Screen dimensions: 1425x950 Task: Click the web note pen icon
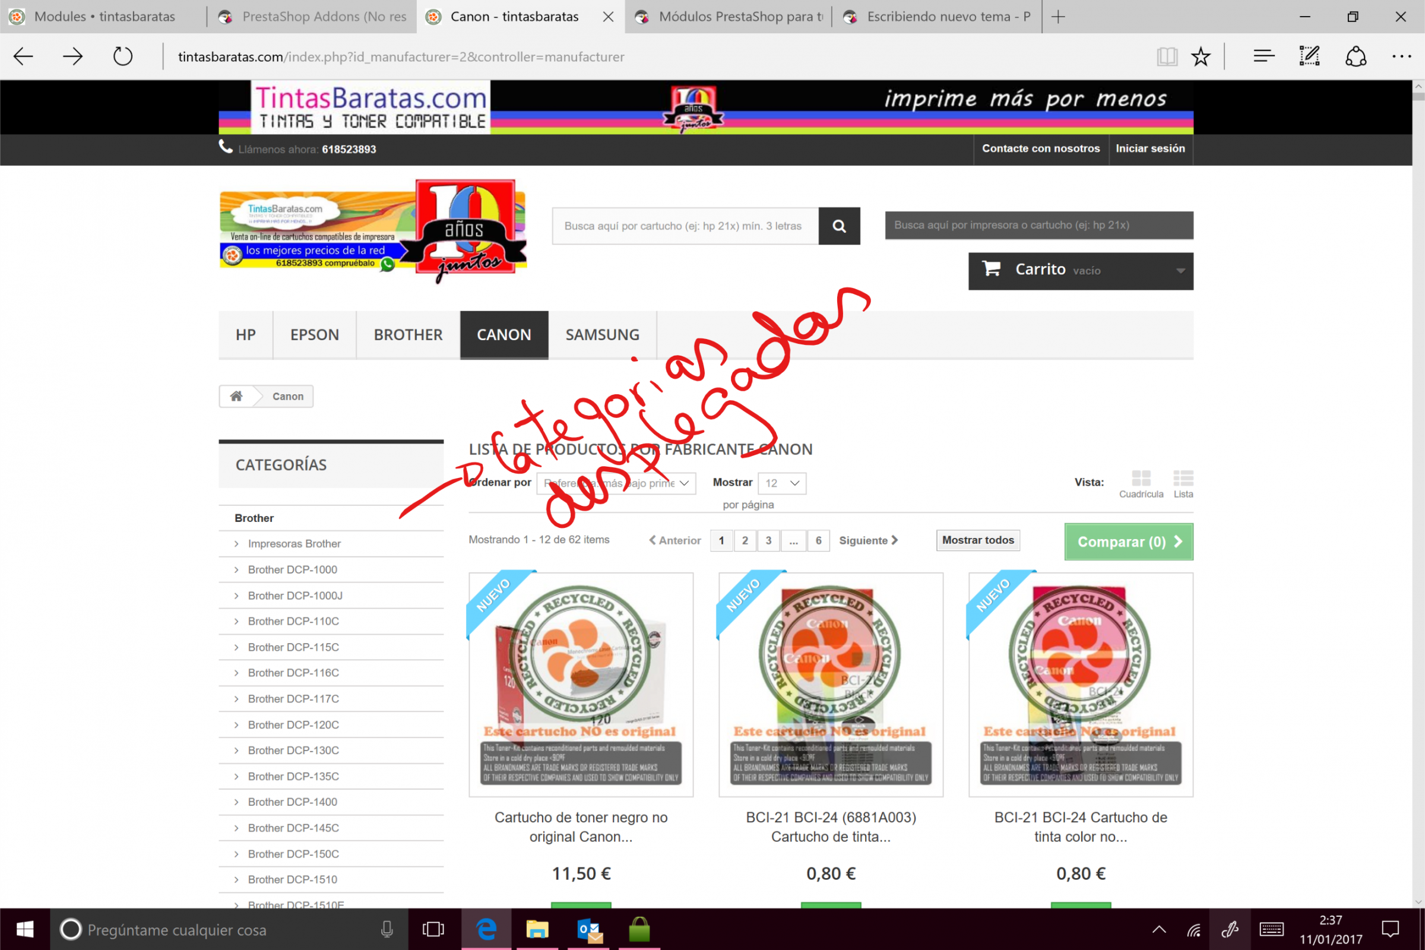pos(1309,57)
